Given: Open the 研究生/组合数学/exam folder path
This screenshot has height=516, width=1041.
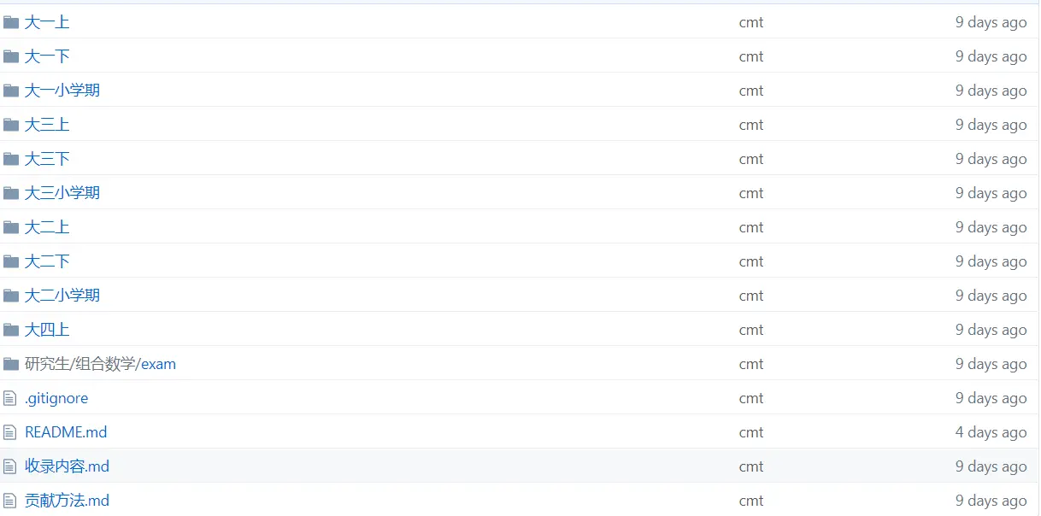Looking at the screenshot, I should coord(100,364).
